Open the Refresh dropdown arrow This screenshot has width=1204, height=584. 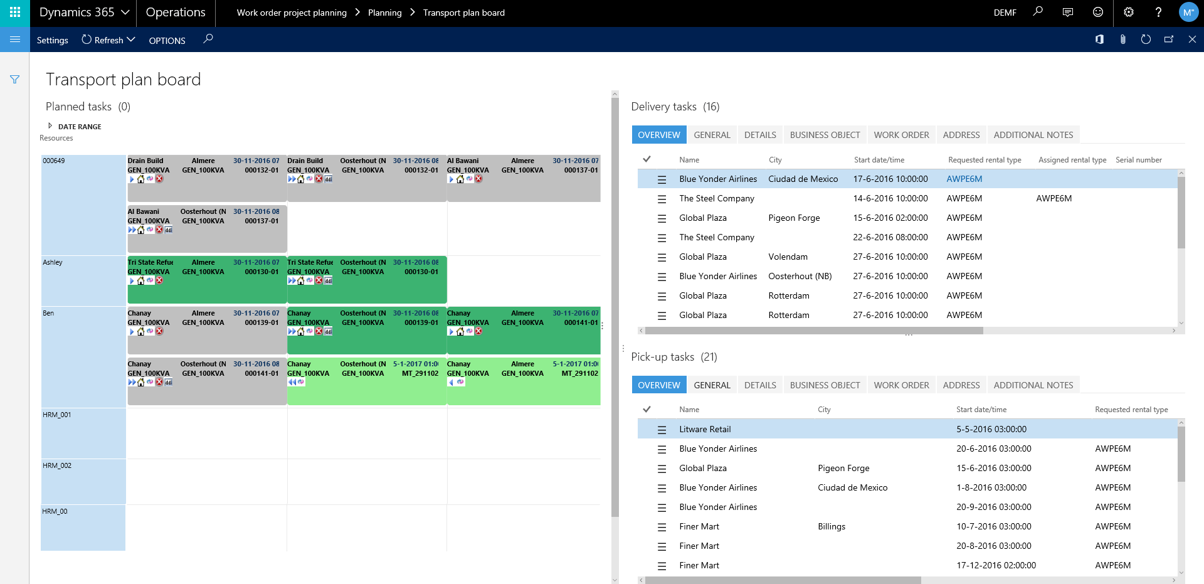(x=132, y=39)
